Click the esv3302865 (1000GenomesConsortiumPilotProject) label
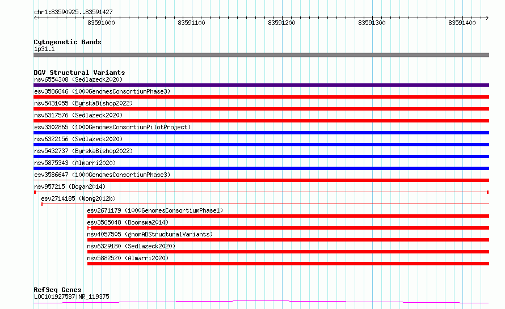The width and height of the screenshot is (505, 309). (112, 127)
